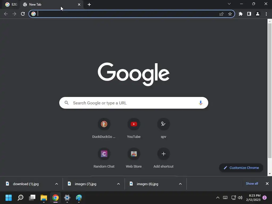Screen dimensions: 272x204
Task: Open the profile avatar menu
Action: pos(258,14)
